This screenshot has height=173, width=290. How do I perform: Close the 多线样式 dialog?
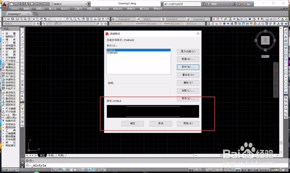pyautogui.click(x=198, y=34)
